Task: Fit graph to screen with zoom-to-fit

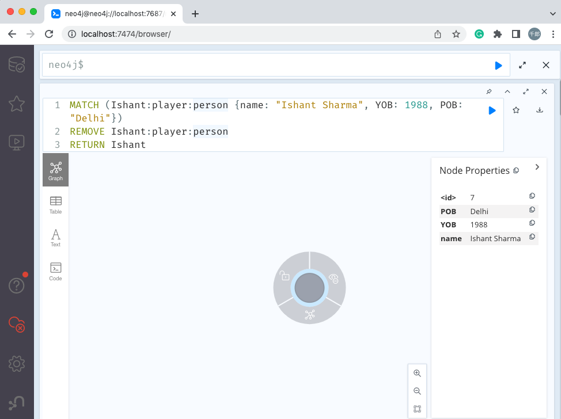Action: [417, 409]
